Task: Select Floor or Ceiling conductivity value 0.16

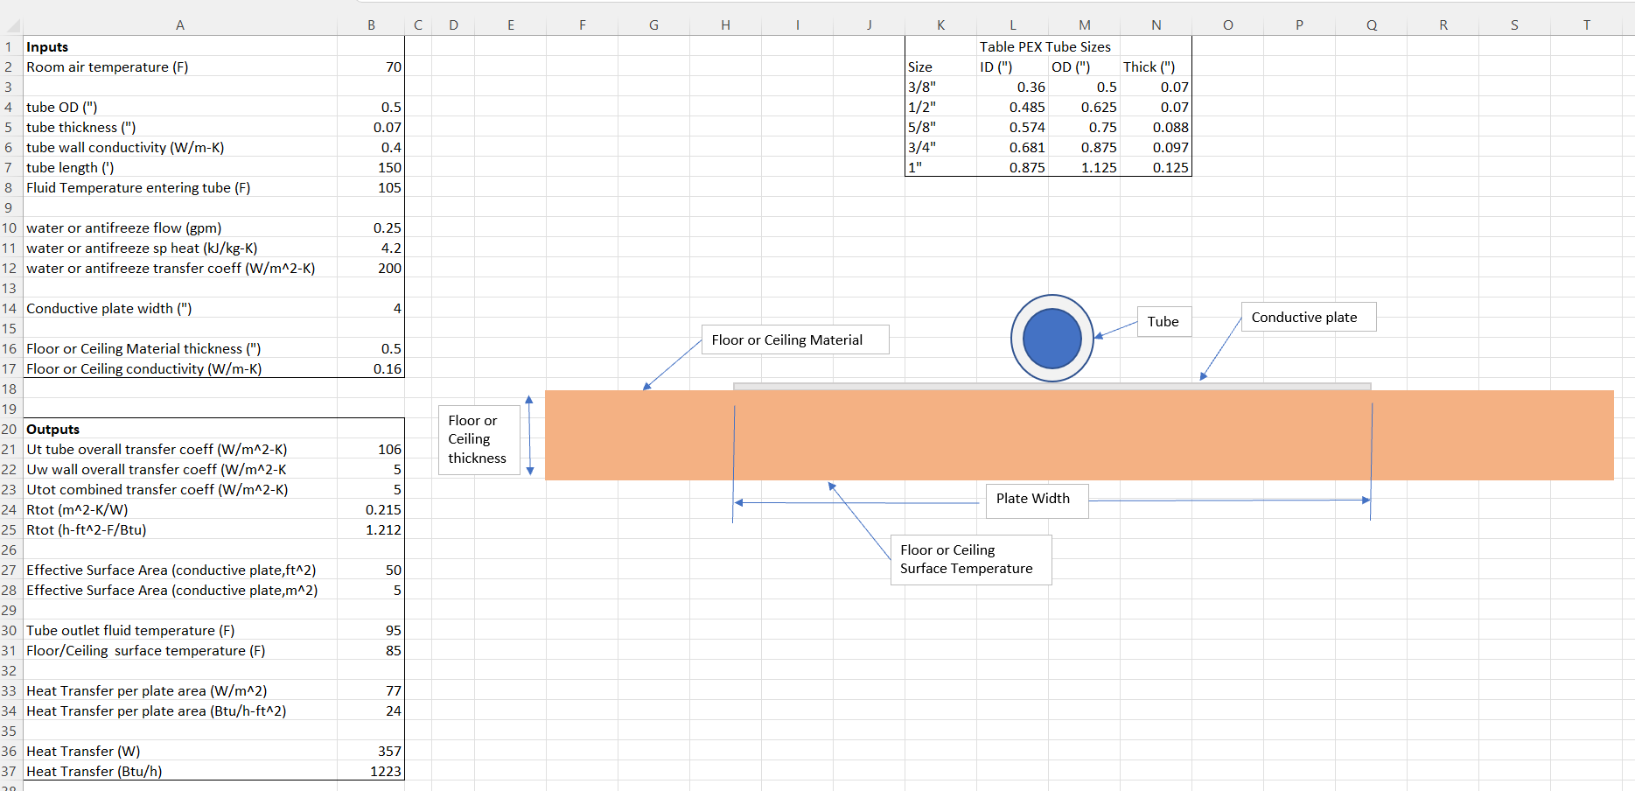Action: click(371, 369)
